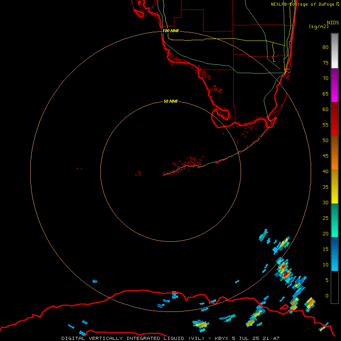
Task: Click the Digital Vertically Integrated Liquid title text
Action: point(133,338)
